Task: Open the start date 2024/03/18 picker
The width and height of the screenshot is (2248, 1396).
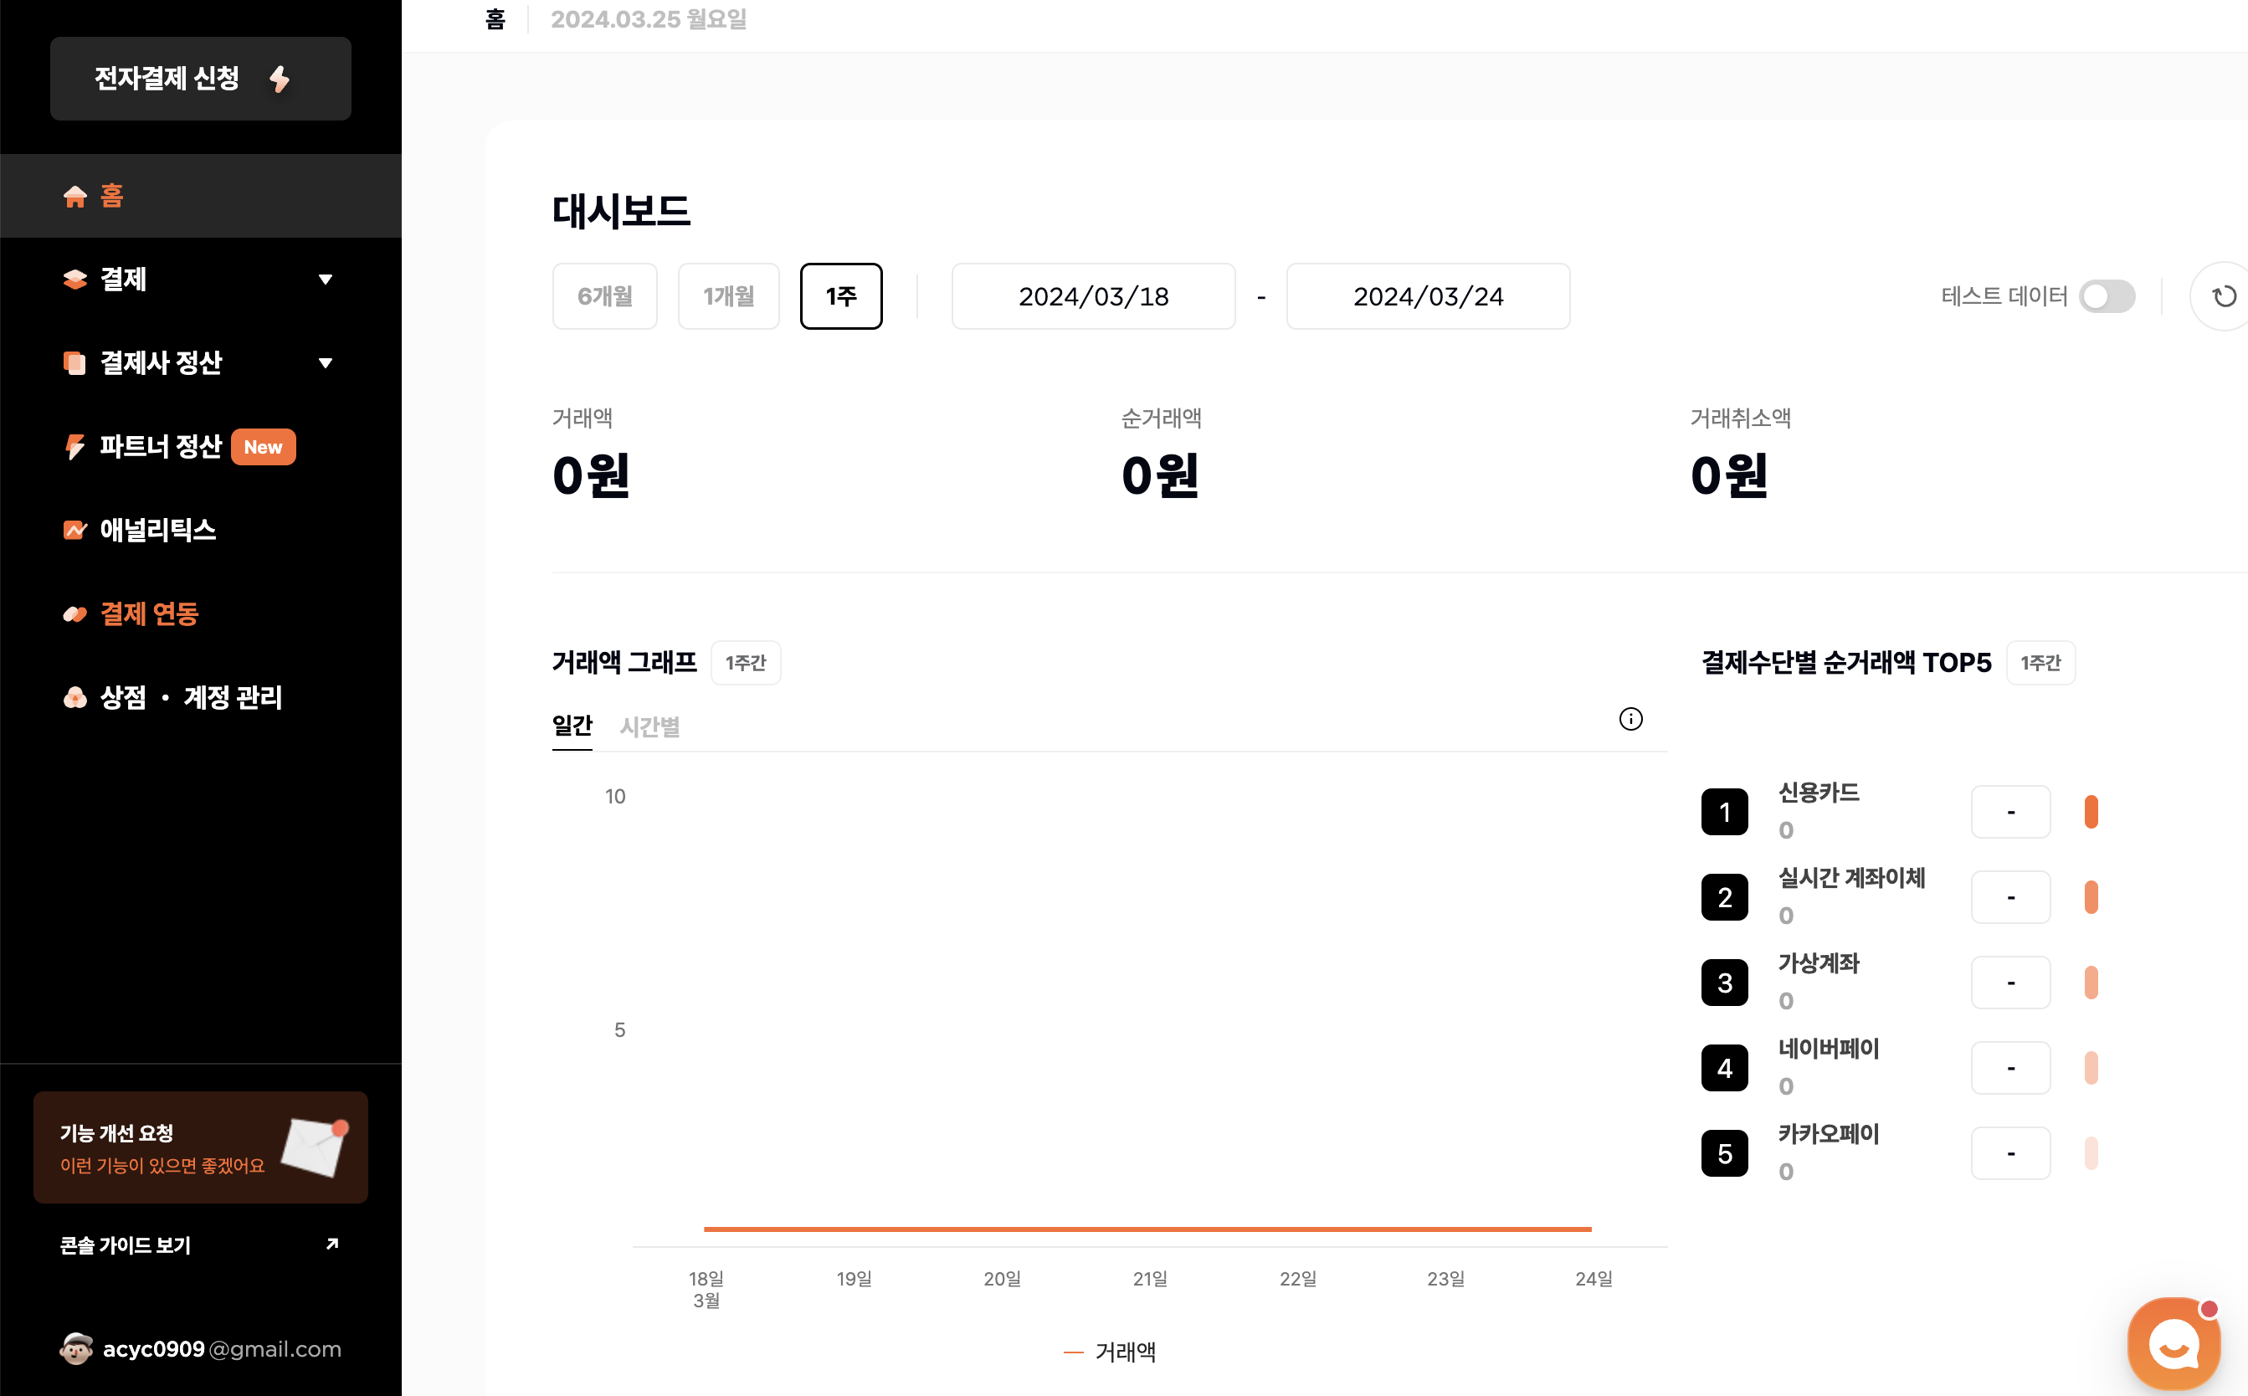Action: [1093, 296]
